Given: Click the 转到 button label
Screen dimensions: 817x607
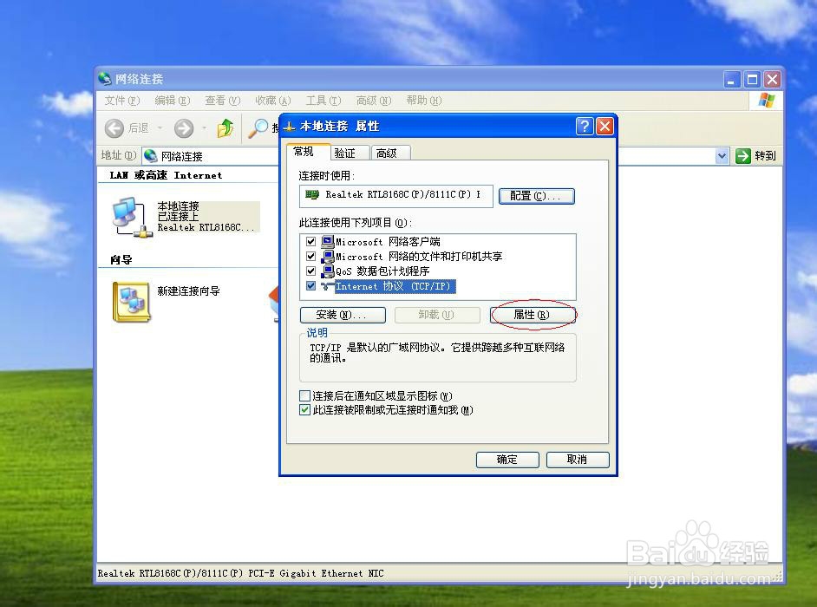Looking at the screenshot, I should click(766, 156).
